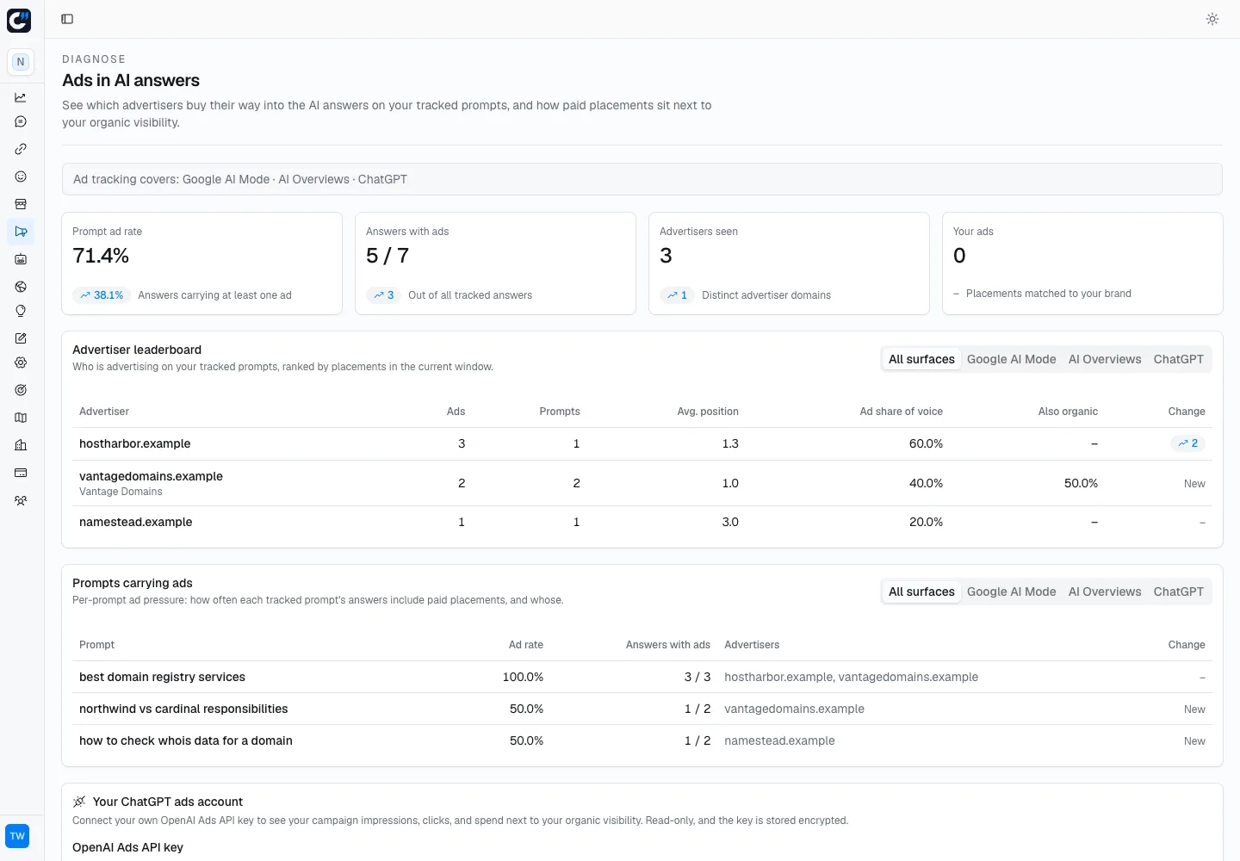The height and width of the screenshot is (861, 1240).
Task: Select All surfaces in Prompts carrying ads
Action: click(921, 592)
